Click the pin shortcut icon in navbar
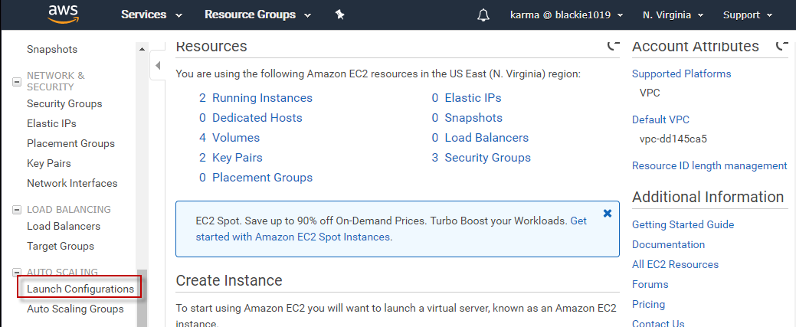The width and height of the screenshot is (796, 327). (340, 15)
